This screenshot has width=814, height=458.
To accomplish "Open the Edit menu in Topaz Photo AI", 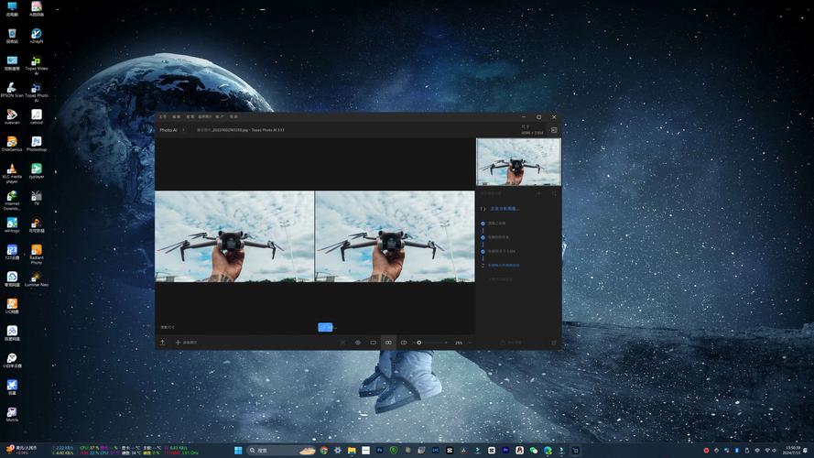I will (177, 117).
